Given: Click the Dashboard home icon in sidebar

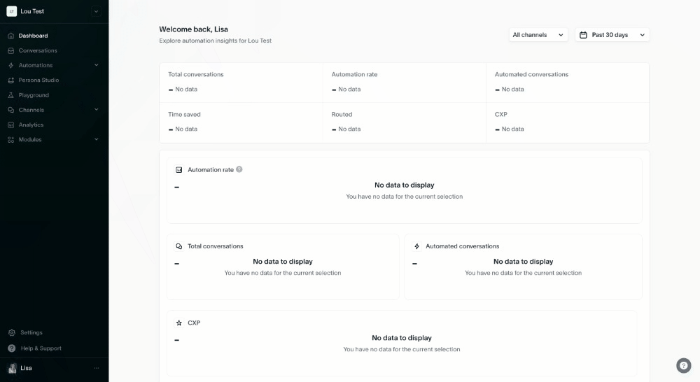Looking at the screenshot, I should [x=11, y=36].
